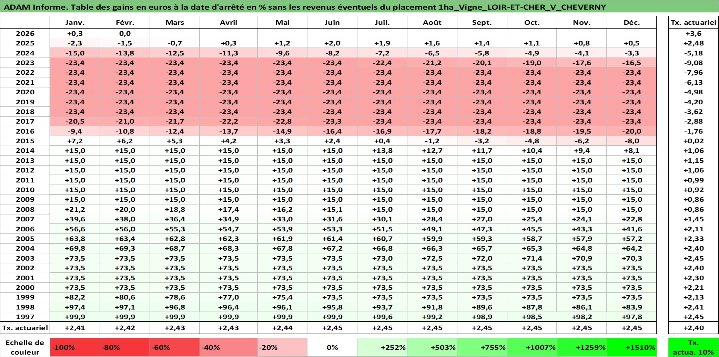
Task: Select the Nov. column header
Action: 582,22
